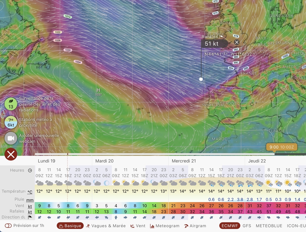Close the forecast panel with red X button
The height and width of the screenshot is (232, 306).
point(11,154)
